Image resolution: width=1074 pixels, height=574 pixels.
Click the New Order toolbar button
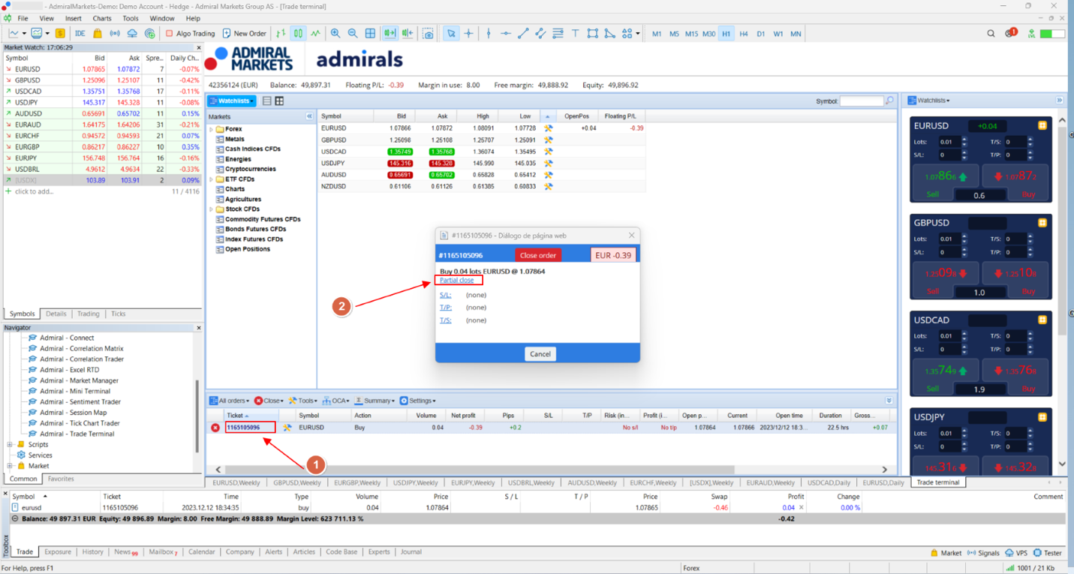pos(245,33)
